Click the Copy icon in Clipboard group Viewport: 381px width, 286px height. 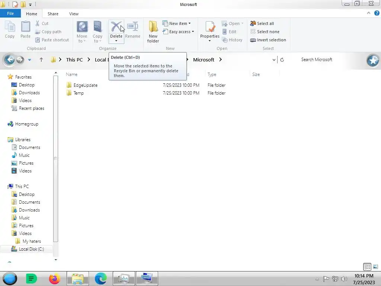tap(10, 26)
